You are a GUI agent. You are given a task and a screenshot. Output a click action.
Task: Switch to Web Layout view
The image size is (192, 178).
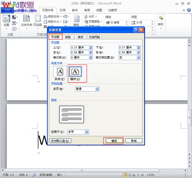point(134,175)
